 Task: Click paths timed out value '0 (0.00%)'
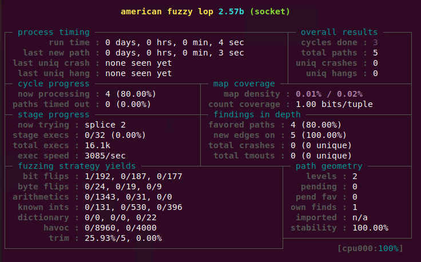[128, 105]
